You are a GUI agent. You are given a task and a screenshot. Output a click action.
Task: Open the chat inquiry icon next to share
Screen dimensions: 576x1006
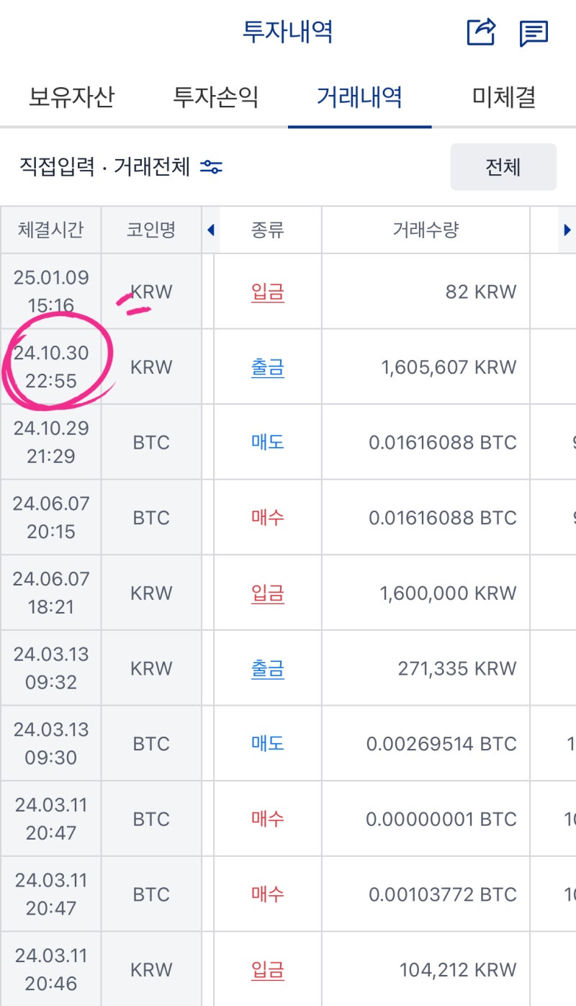(x=533, y=32)
